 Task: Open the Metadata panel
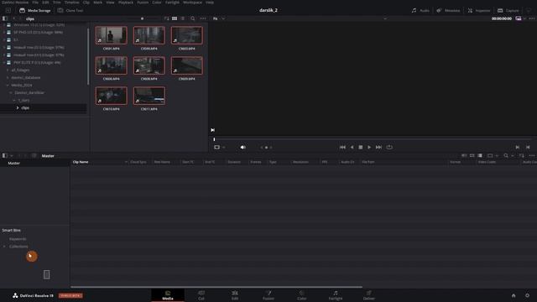tap(448, 11)
